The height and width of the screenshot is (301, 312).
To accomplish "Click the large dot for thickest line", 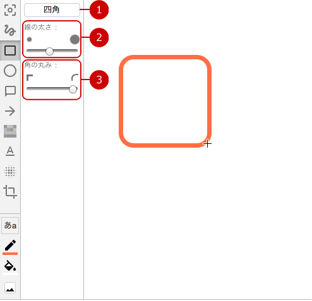I will [75, 39].
